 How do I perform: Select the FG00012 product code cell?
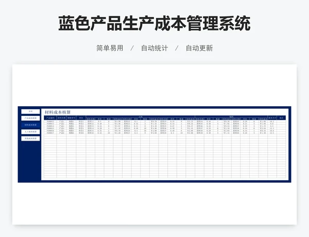[50, 122]
